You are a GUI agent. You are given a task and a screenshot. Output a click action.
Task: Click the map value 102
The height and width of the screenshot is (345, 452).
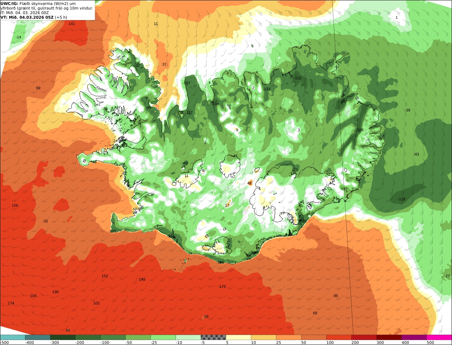tap(96, 303)
